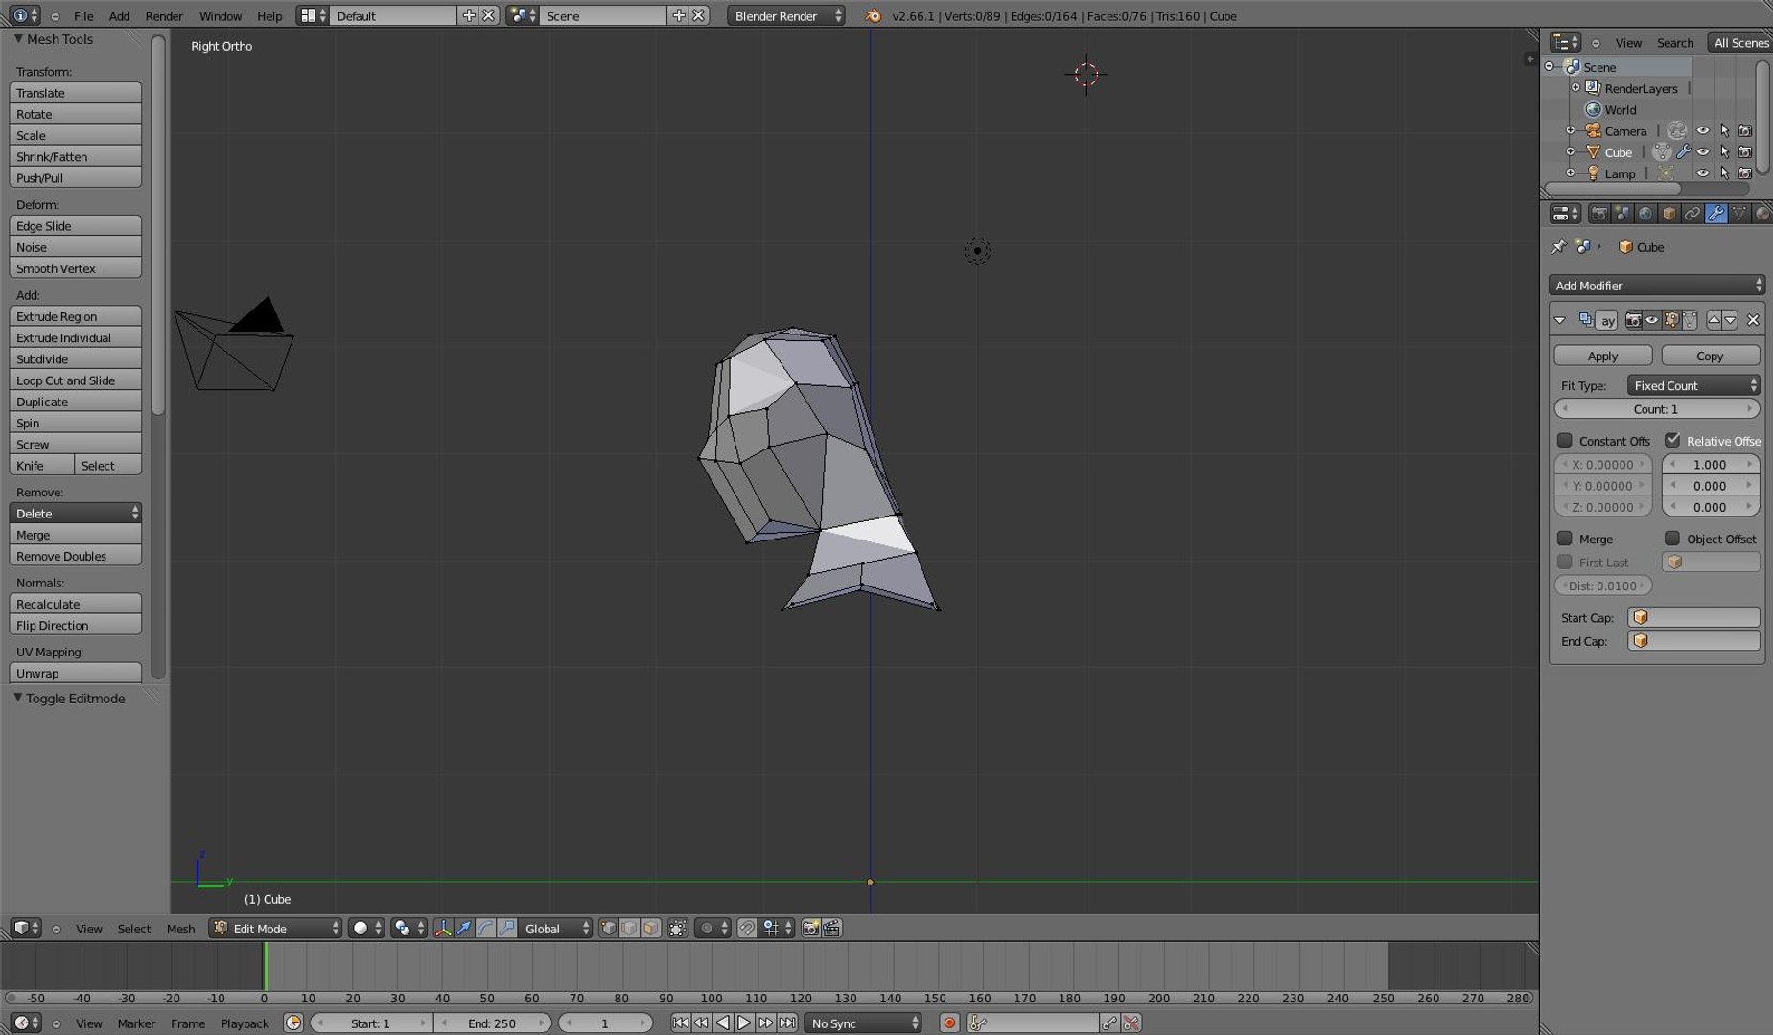
Task: Open the Add Modifier dropdown
Action: pyautogui.click(x=1656, y=286)
